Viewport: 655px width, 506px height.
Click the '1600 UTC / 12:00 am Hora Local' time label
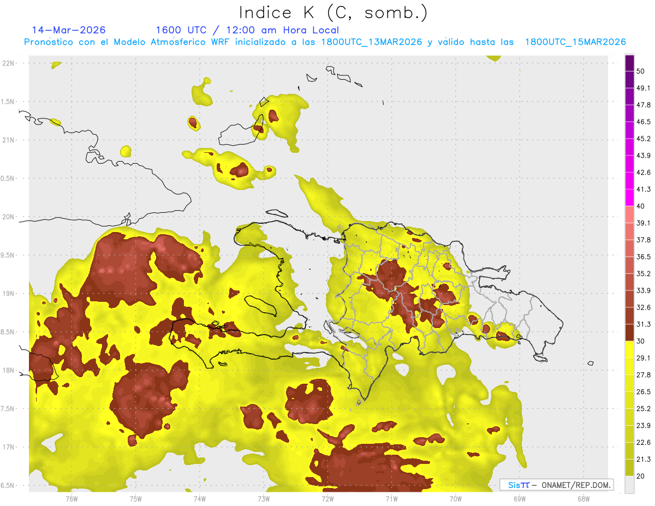coord(247,30)
